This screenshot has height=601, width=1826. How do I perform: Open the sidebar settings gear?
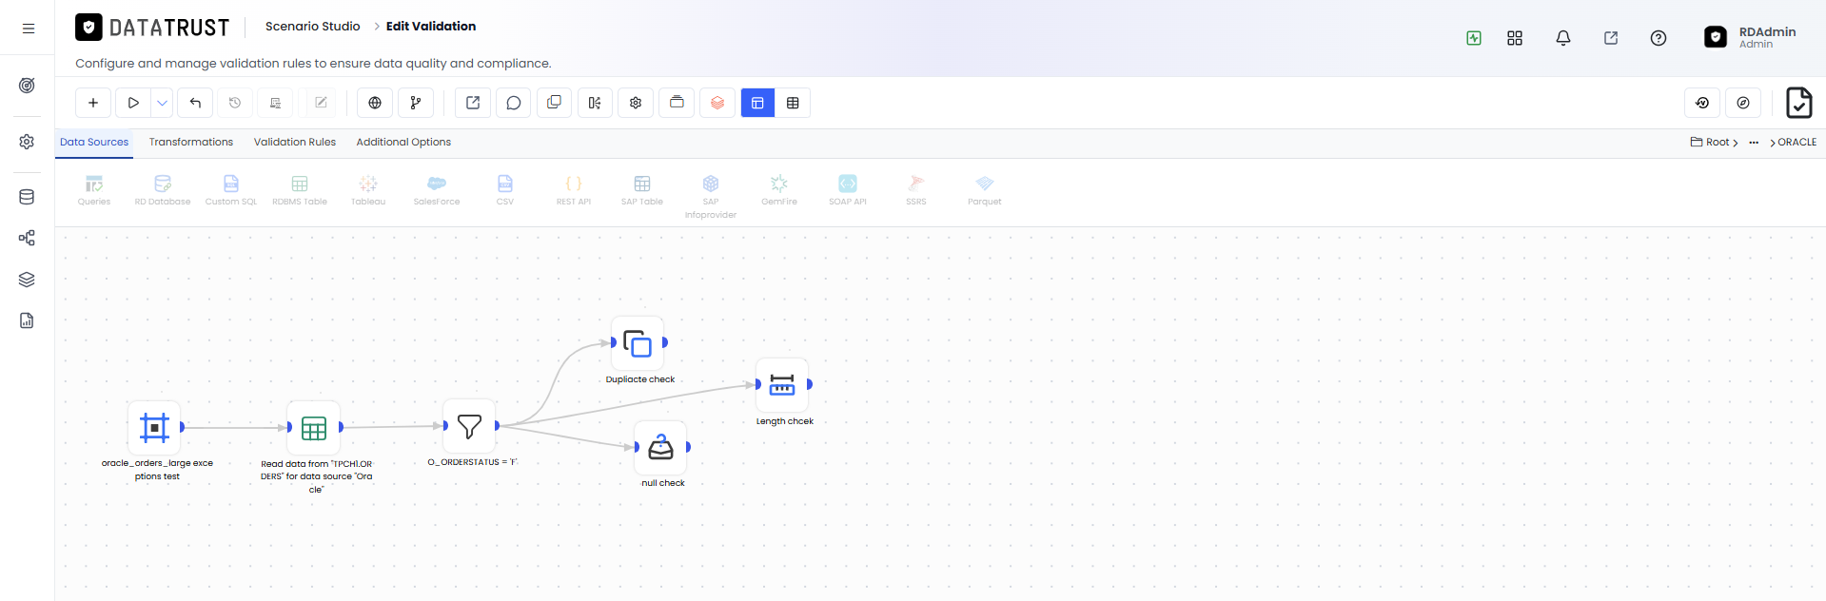pyautogui.click(x=27, y=142)
